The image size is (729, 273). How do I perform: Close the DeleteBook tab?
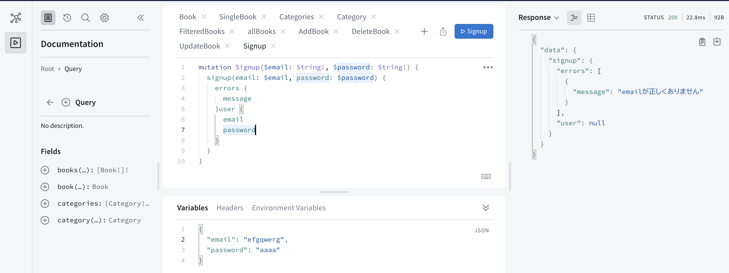[x=397, y=31]
